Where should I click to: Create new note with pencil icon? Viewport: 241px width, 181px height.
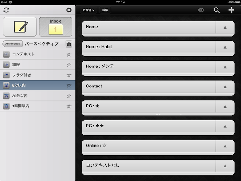pyautogui.click(x=20, y=27)
